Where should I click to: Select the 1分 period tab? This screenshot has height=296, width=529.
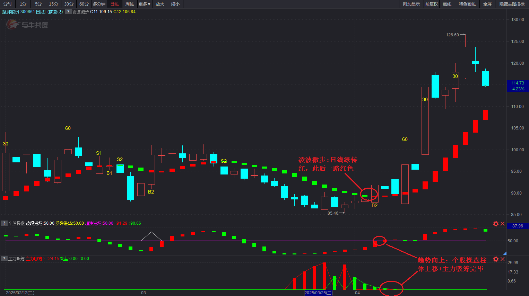coord(23,4)
